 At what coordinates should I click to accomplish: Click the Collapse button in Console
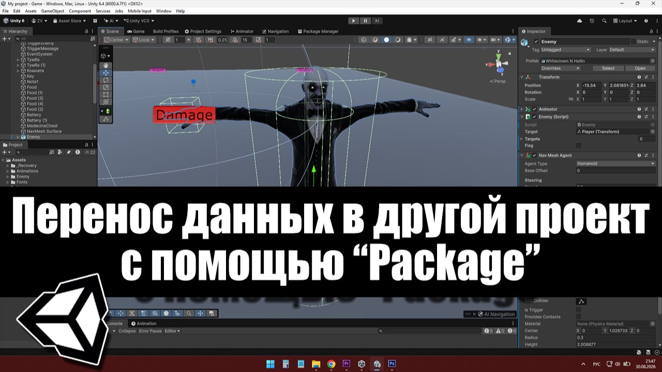(x=127, y=331)
